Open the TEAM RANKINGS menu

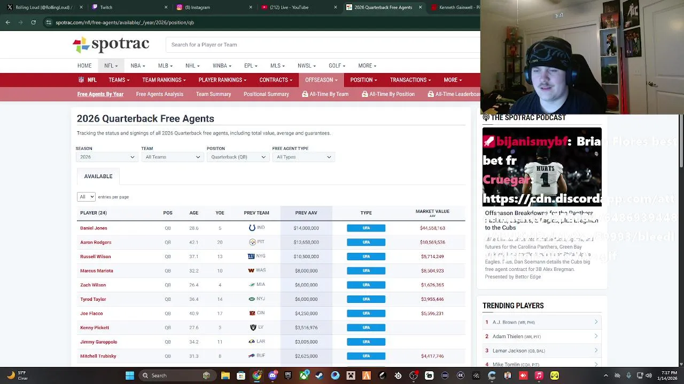tap(164, 80)
